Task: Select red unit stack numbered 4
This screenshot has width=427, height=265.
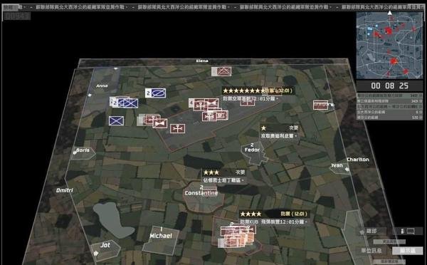Action: click(x=204, y=105)
